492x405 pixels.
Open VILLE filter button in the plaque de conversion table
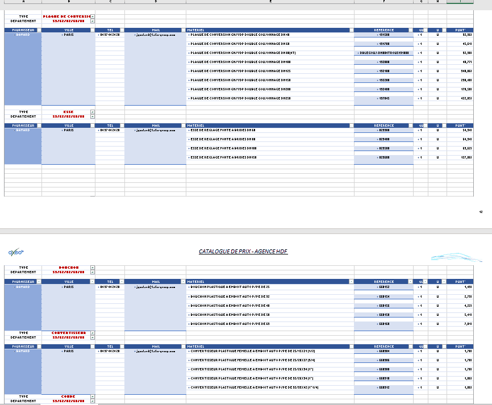(93, 30)
